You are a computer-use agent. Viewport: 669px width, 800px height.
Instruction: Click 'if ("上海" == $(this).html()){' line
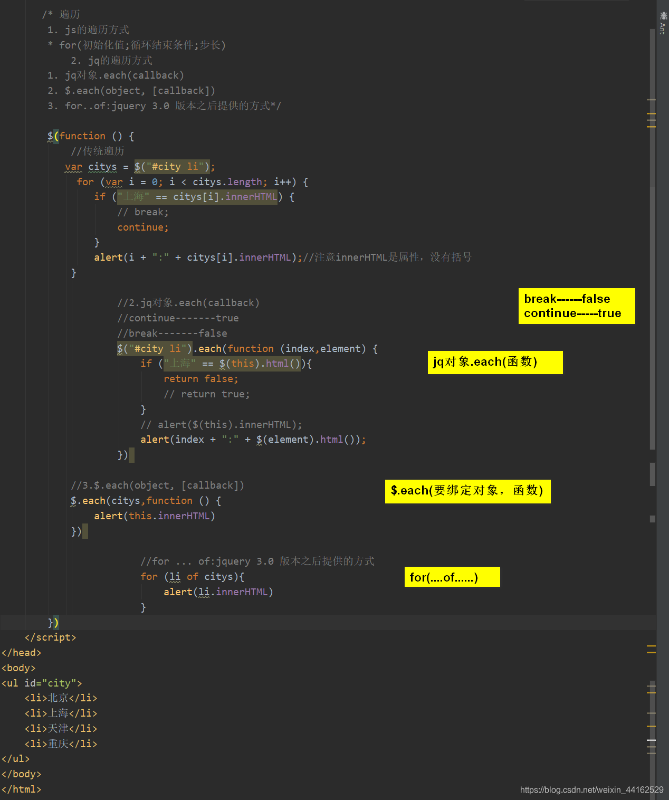[226, 364]
